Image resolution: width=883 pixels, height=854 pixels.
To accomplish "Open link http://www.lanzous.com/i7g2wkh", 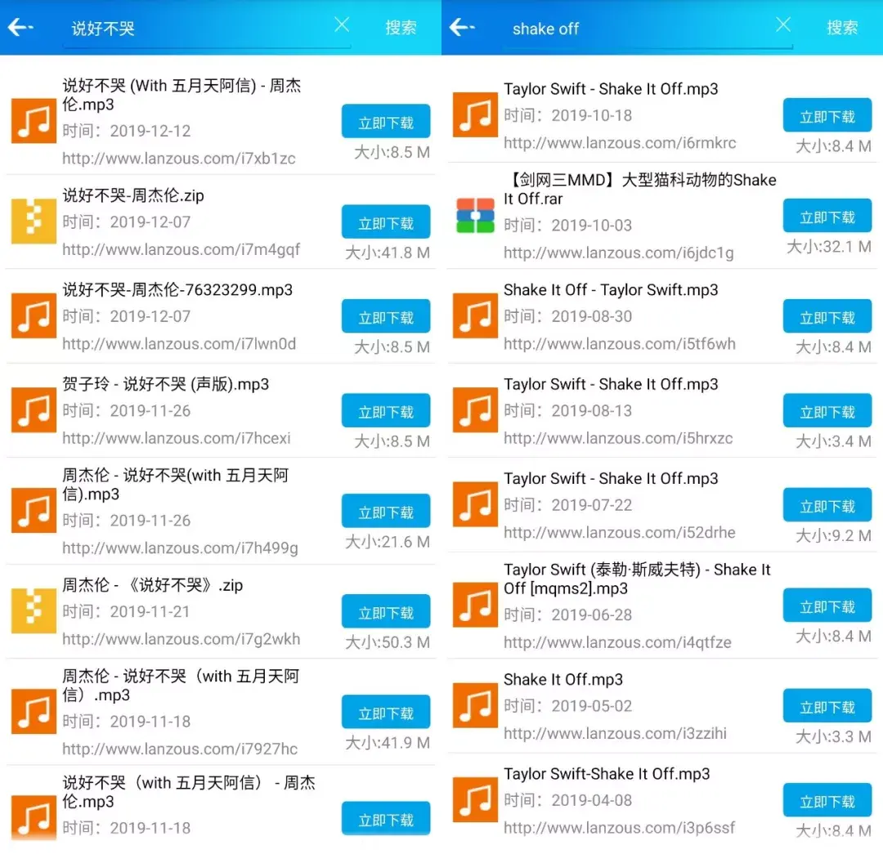I will point(181,639).
